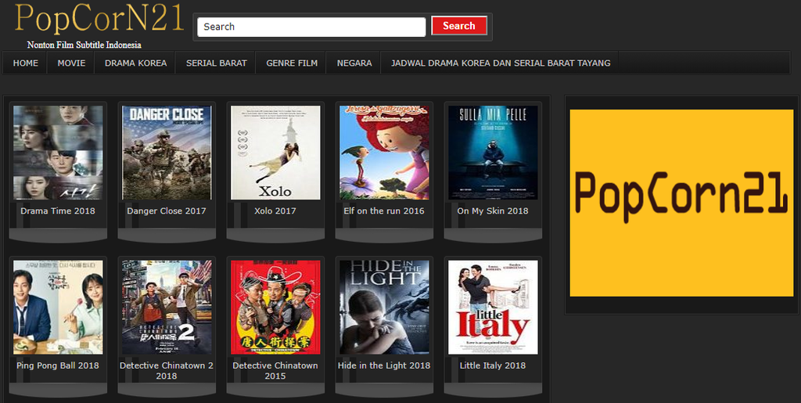Click the Detective Chinatown 2 poster
This screenshot has height=403, width=801.
167,308
